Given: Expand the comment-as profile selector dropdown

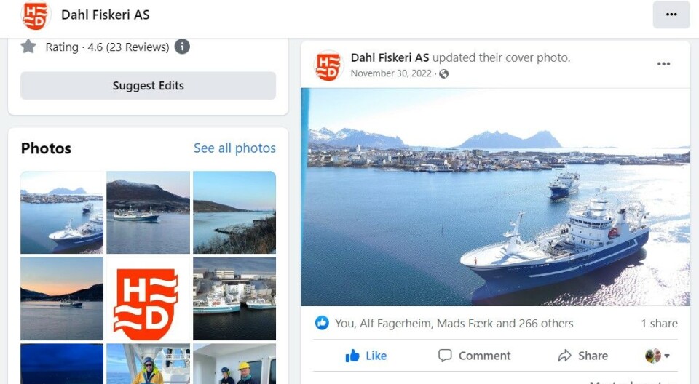Looking at the screenshot, I should 658,356.
